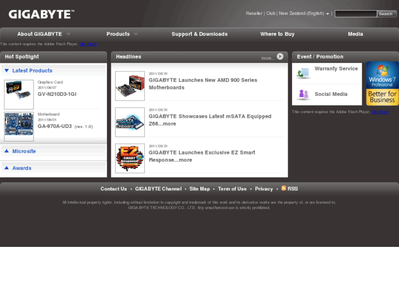Click Contact Us in the footer
Image resolution: width=399 pixels, height=299 pixels.
click(114, 189)
